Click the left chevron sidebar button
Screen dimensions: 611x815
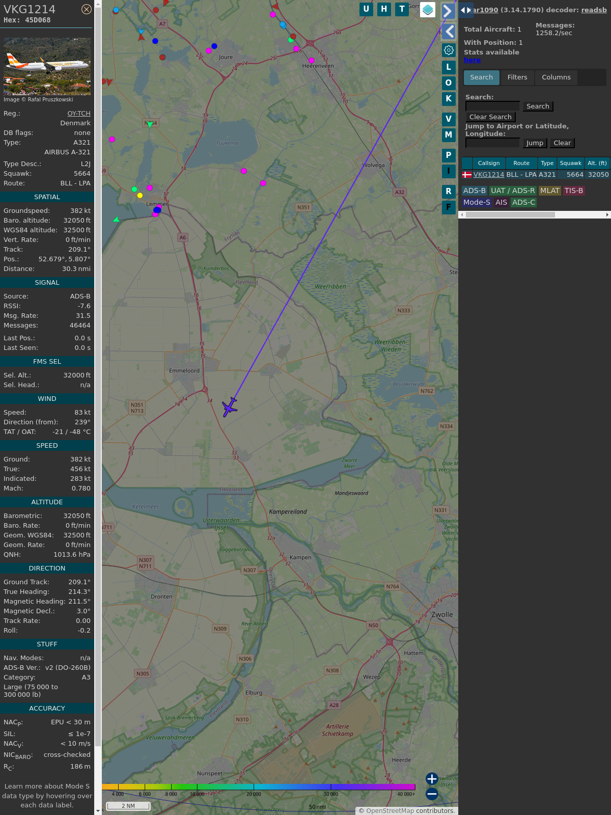448,32
